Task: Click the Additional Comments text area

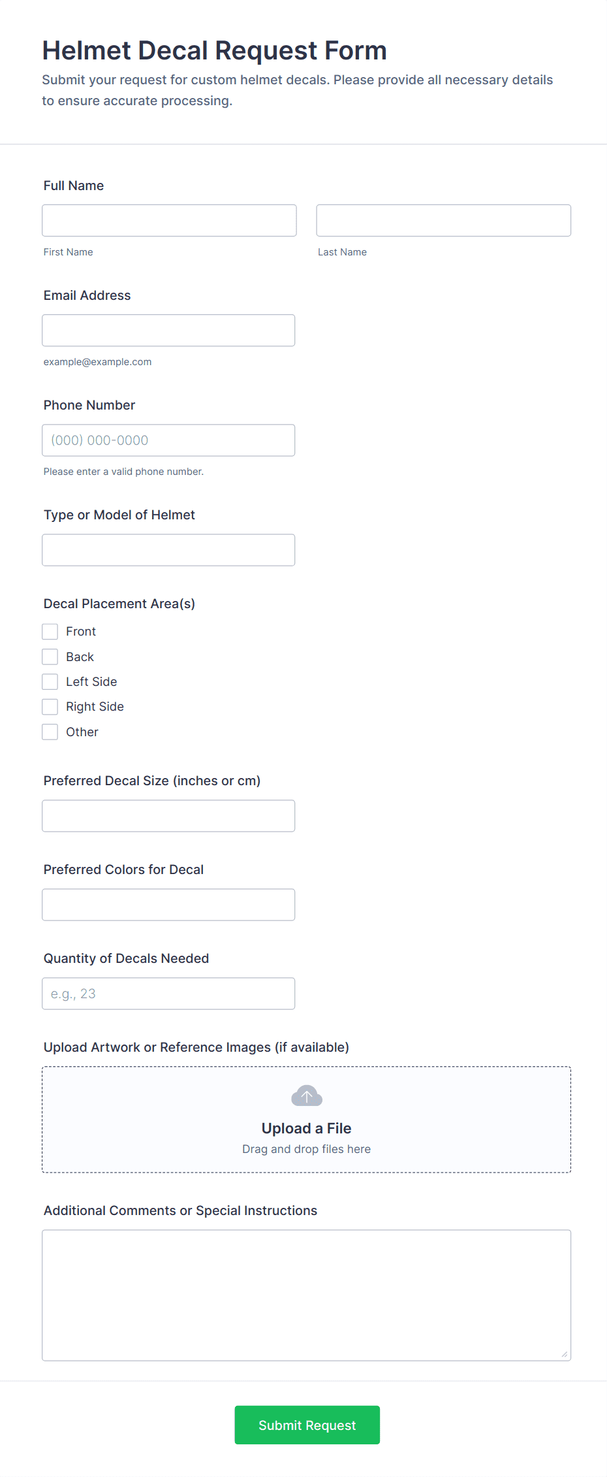Action: click(306, 1293)
